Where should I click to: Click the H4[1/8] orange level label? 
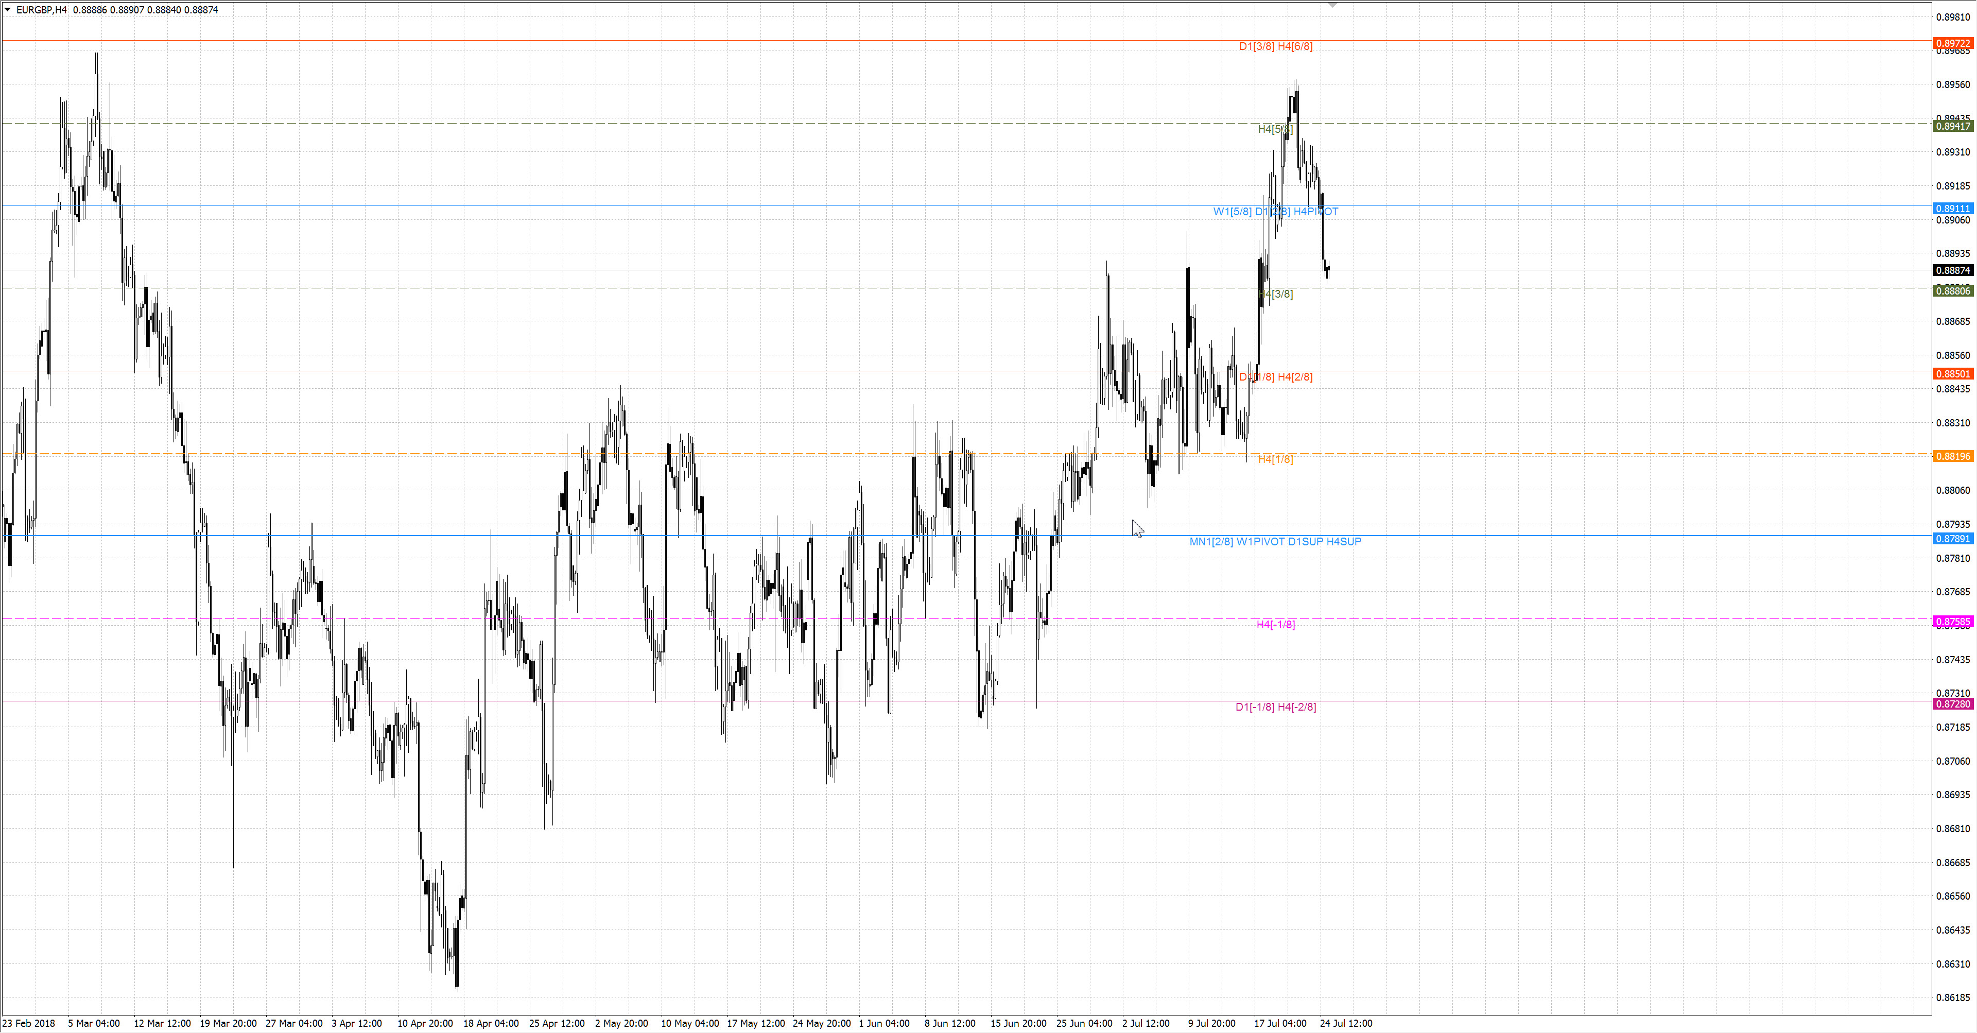pyautogui.click(x=1276, y=460)
